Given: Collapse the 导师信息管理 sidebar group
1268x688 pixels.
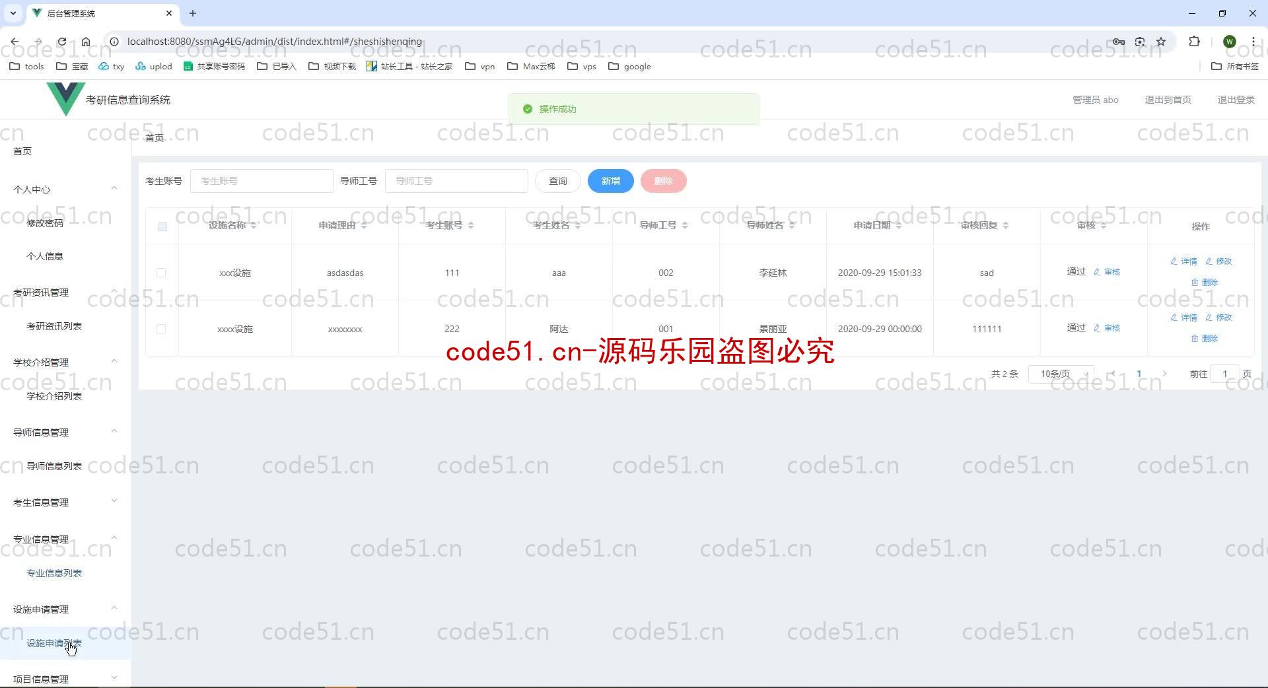Looking at the screenshot, I should [65, 432].
